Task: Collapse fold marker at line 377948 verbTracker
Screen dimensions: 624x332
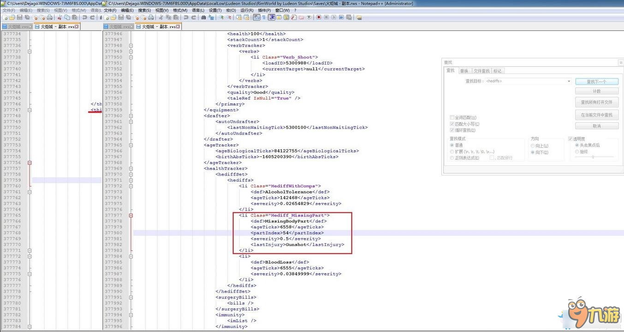Action: [x=131, y=46]
